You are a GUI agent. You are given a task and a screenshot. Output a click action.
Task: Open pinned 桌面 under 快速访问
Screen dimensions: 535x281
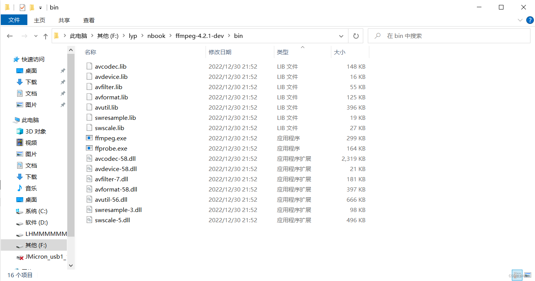point(31,71)
